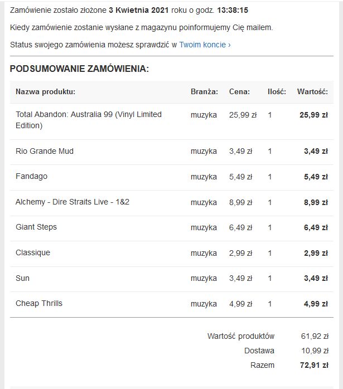Open the "Twoim koncie" account link
This screenshot has height=389, width=343.
(205, 45)
